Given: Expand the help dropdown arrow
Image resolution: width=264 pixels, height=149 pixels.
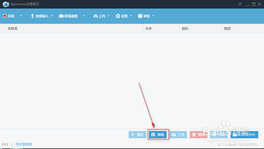Looking at the screenshot, I should (153, 16).
